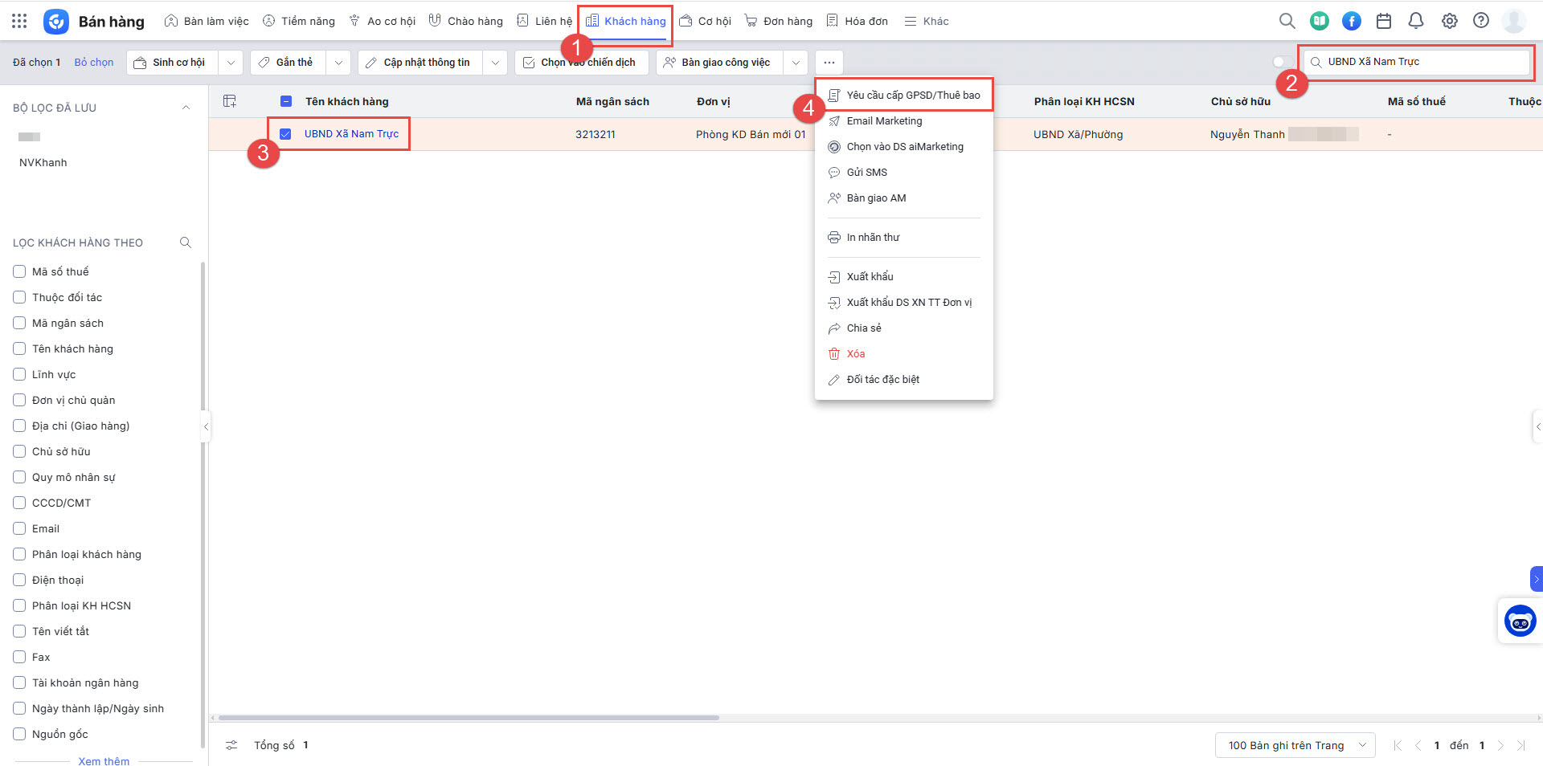Click the user avatar icon
Screen dimensions: 1543x766
(x=1514, y=21)
